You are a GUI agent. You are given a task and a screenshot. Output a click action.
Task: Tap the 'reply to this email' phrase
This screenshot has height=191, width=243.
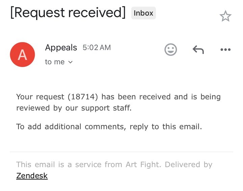pyautogui.click(x=166, y=127)
